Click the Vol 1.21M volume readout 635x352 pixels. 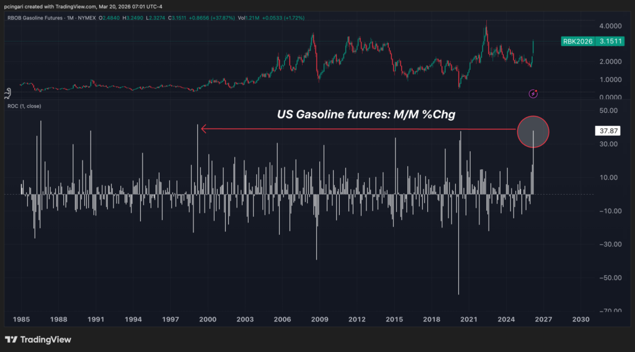[x=234, y=17]
